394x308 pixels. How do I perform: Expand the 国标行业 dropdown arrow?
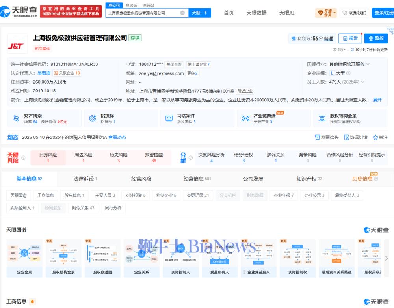[368, 64]
